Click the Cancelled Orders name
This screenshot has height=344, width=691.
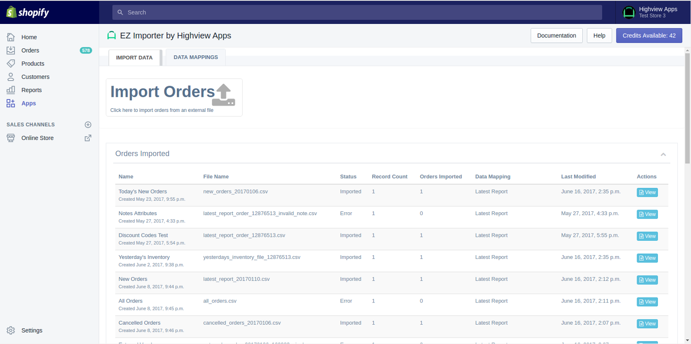point(140,323)
